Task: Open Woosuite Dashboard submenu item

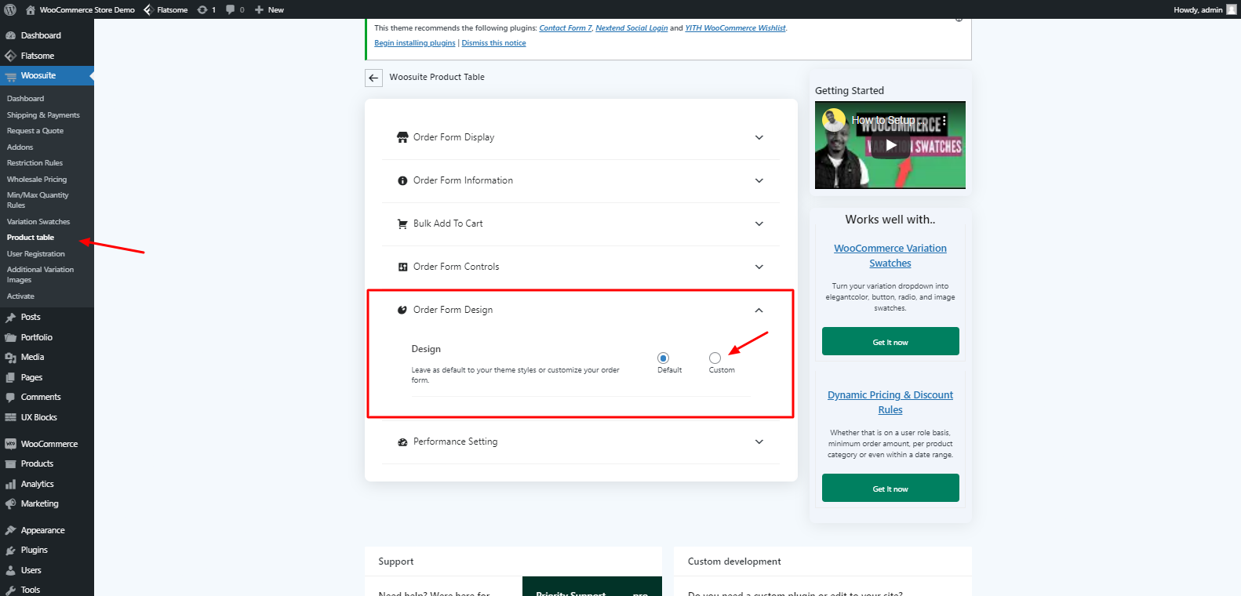Action: [x=25, y=99]
